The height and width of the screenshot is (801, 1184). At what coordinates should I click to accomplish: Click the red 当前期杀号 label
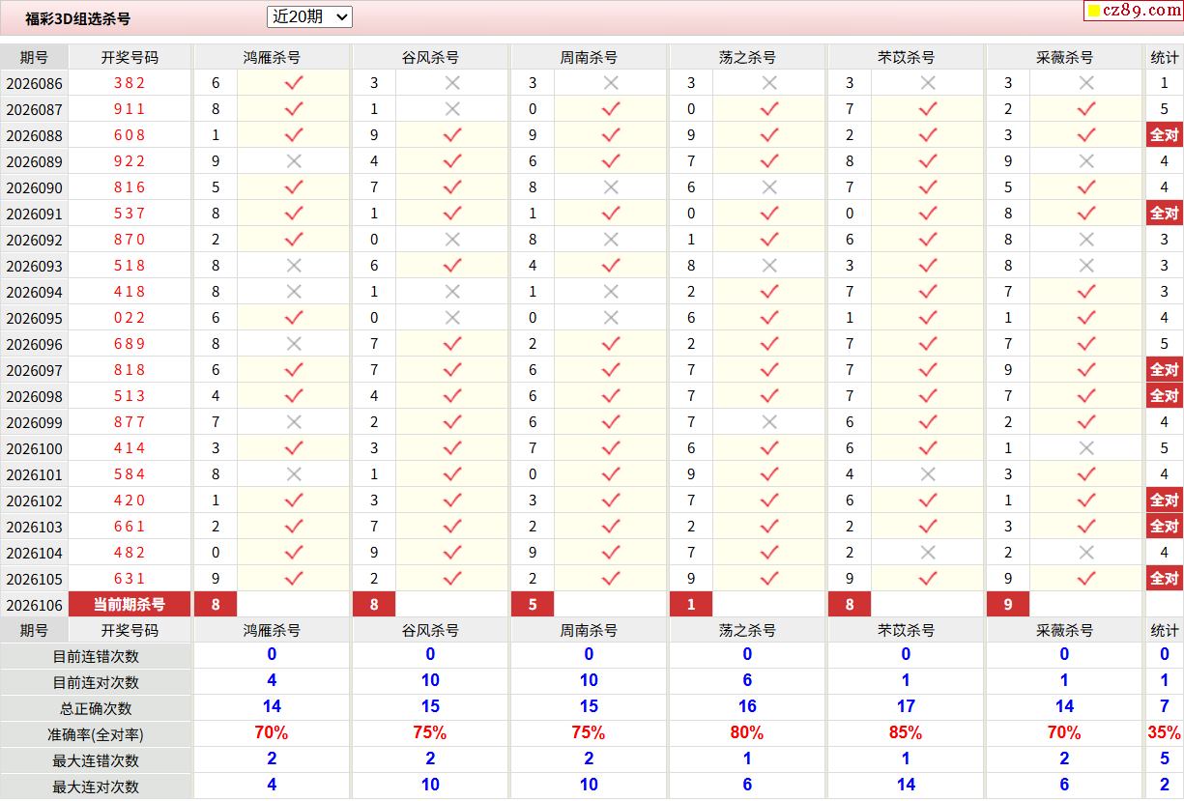pos(130,605)
